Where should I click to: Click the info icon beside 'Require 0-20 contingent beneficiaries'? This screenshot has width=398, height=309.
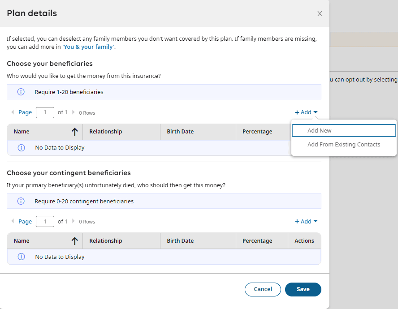21,201
